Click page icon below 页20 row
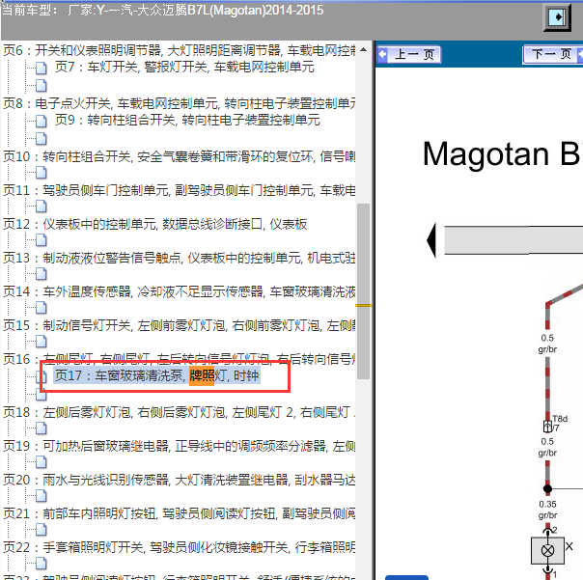 click(x=42, y=496)
